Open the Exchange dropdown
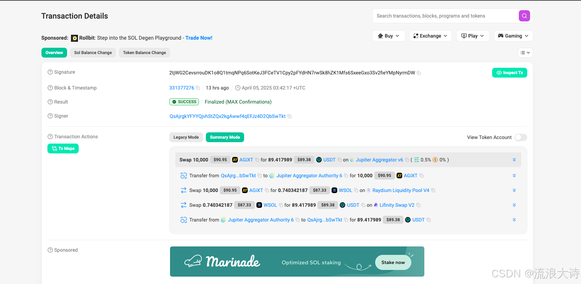 click(431, 36)
